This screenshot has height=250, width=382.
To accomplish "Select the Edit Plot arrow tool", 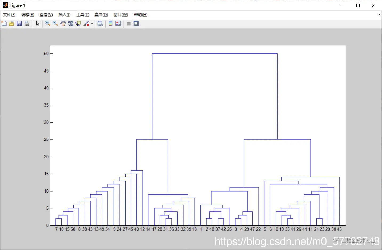I will click(38, 24).
